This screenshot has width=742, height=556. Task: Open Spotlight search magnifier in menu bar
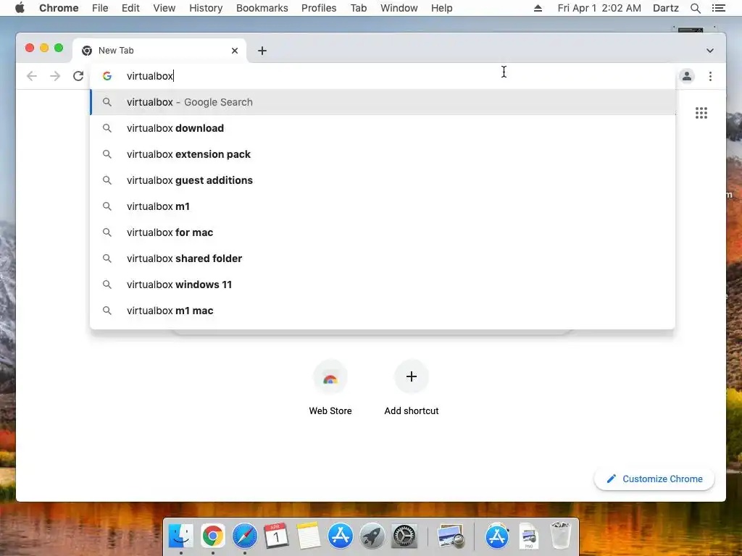(x=696, y=8)
